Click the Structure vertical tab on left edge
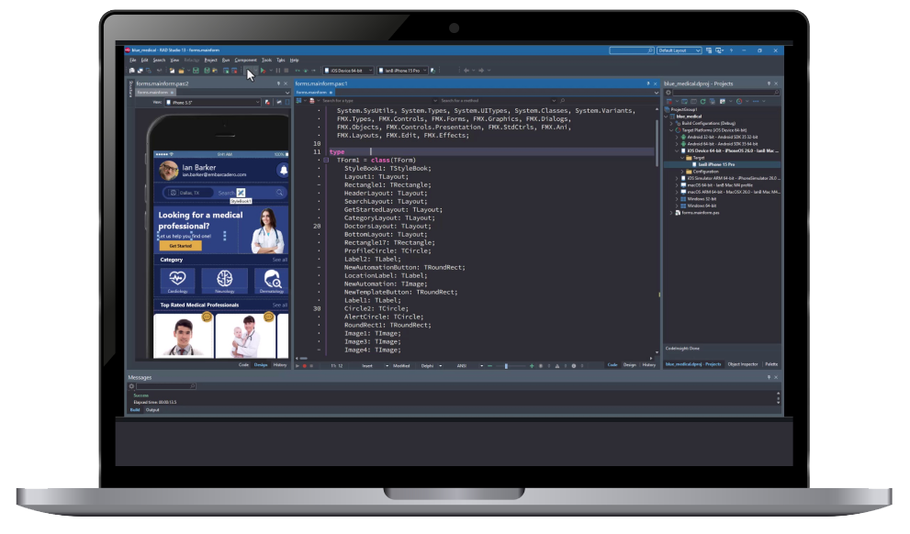910x534 pixels. pyautogui.click(x=130, y=89)
